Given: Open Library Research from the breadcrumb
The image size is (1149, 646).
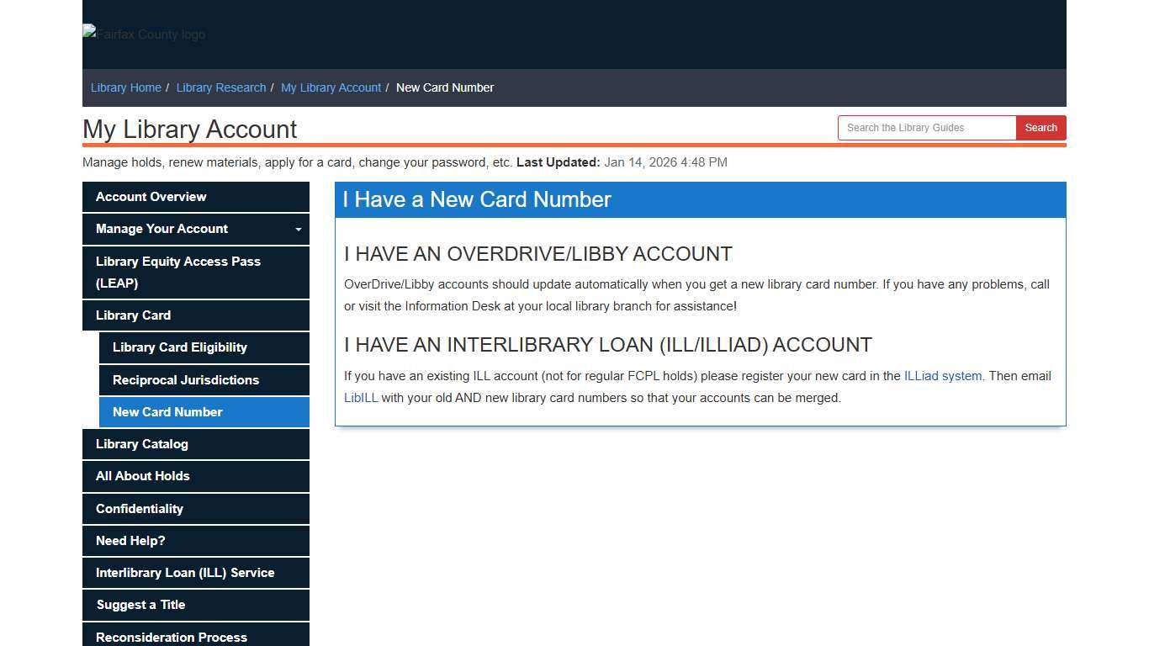Looking at the screenshot, I should 220,87.
